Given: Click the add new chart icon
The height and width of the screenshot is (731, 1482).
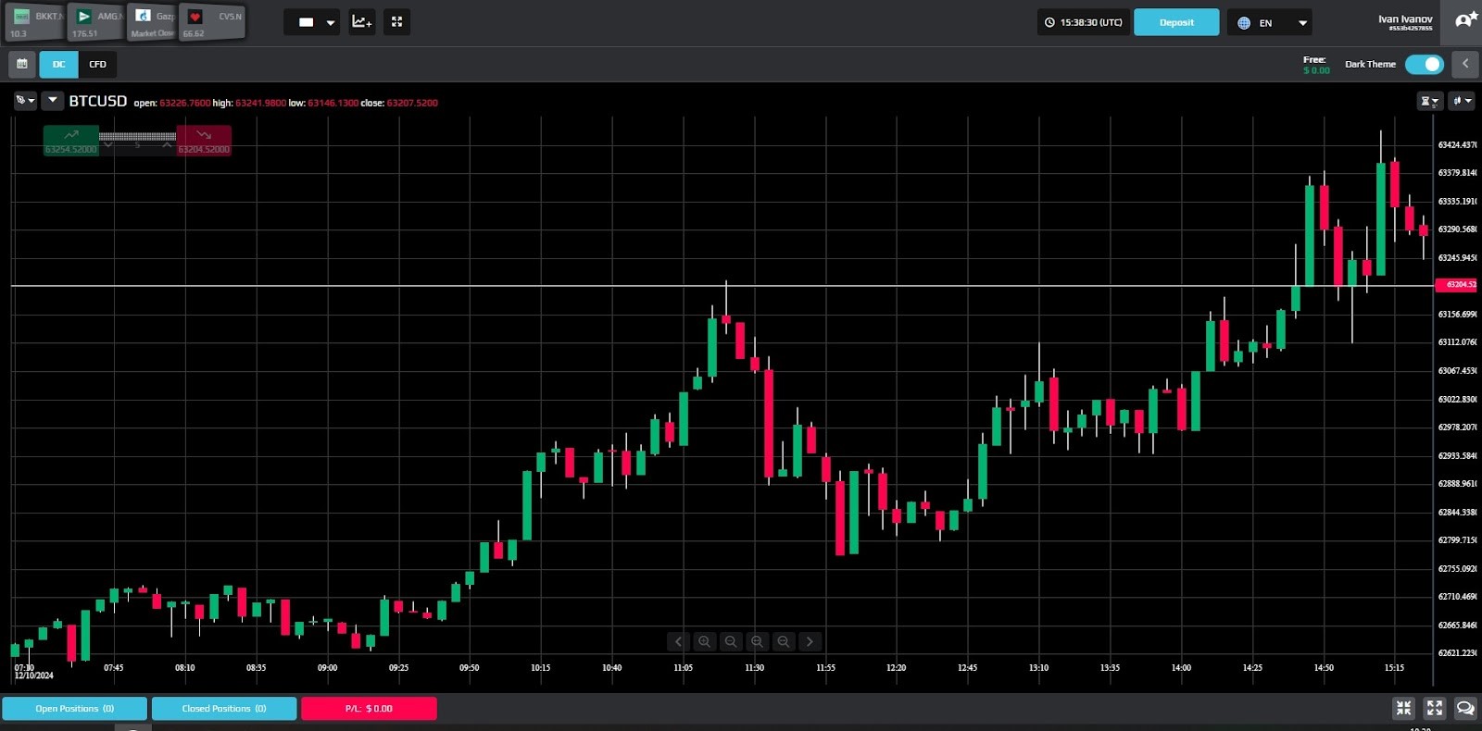Looking at the screenshot, I should click(362, 22).
